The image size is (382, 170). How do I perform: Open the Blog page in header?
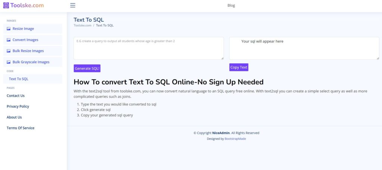tap(231, 6)
